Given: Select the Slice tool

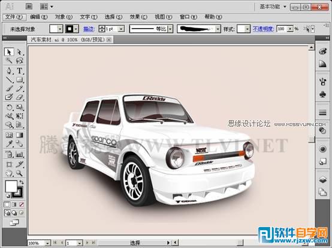Looking at the screenshot, I should click(x=20, y=164).
